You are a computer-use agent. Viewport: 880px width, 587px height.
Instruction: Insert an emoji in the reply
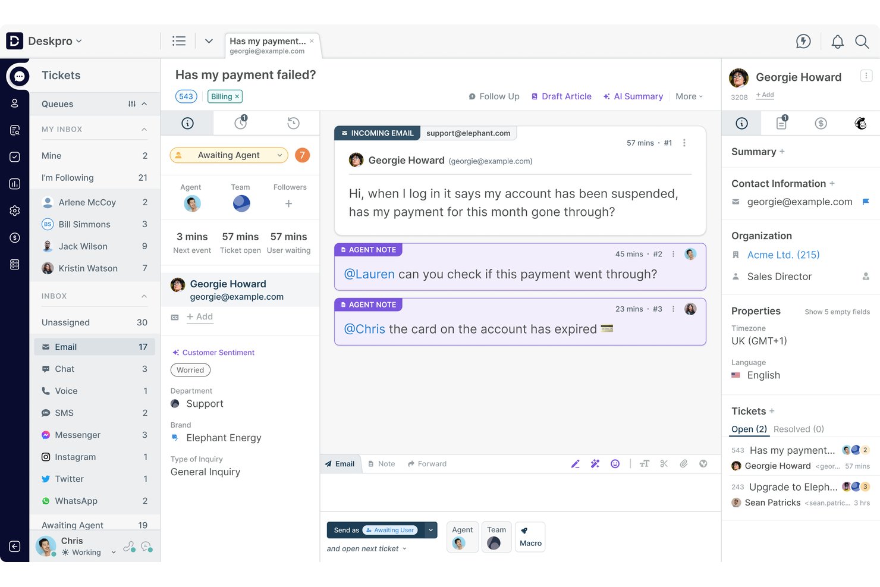615,464
